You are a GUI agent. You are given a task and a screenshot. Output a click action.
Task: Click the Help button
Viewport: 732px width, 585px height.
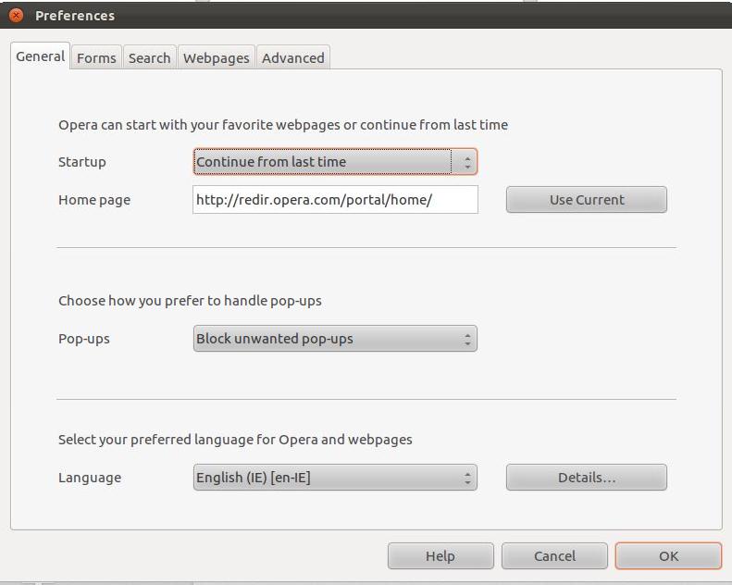click(440, 556)
